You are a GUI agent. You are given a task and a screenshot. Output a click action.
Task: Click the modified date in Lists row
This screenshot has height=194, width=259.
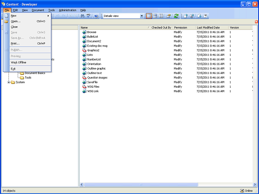[210, 55]
